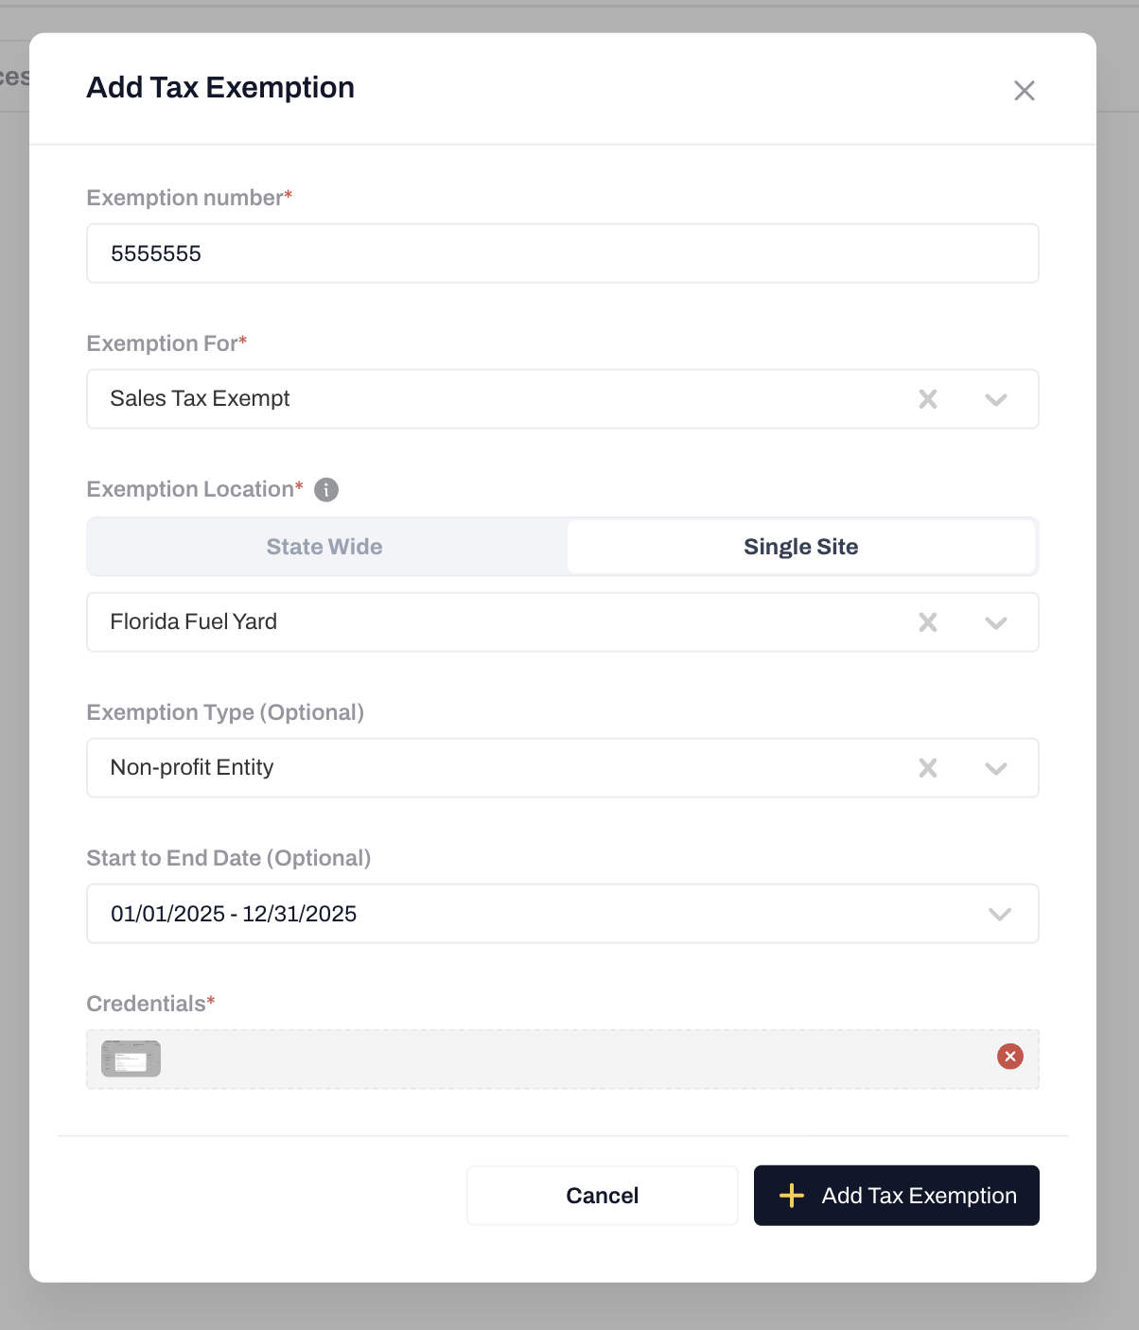1139x1330 pixels.
Task: Switch location to State Wide
Action: pyautogui.click(x=324, y=547)
